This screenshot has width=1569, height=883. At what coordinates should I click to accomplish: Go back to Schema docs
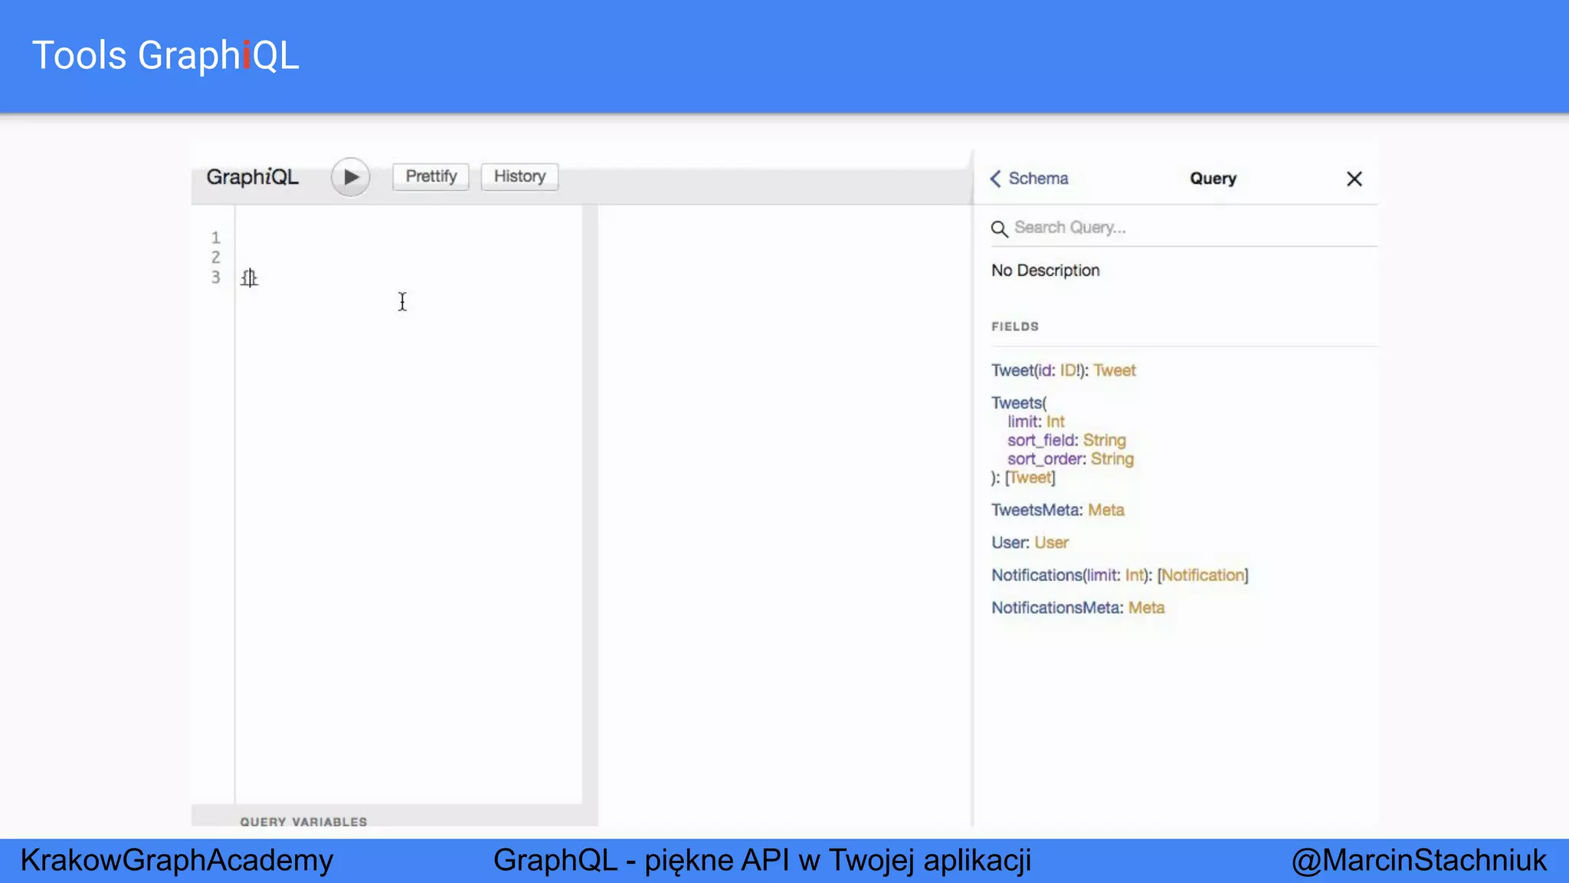click(x=1029, y=179)
